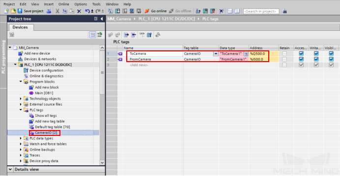Click the Cut scissors icon
Image resolution: width=340 pixels, height=176 pixels.
point(57,11)
